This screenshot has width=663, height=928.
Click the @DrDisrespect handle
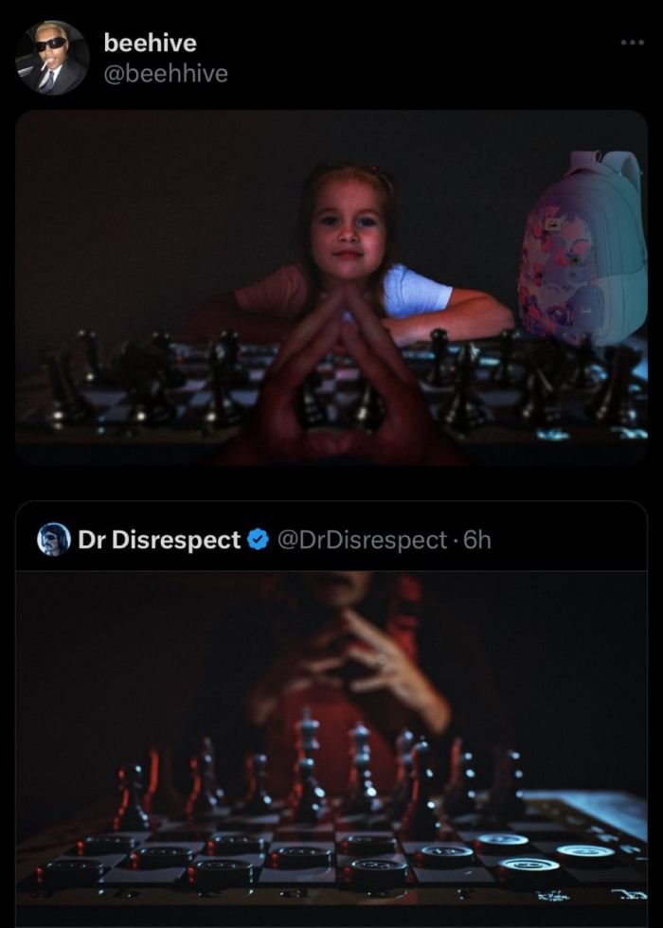[362, 540]
